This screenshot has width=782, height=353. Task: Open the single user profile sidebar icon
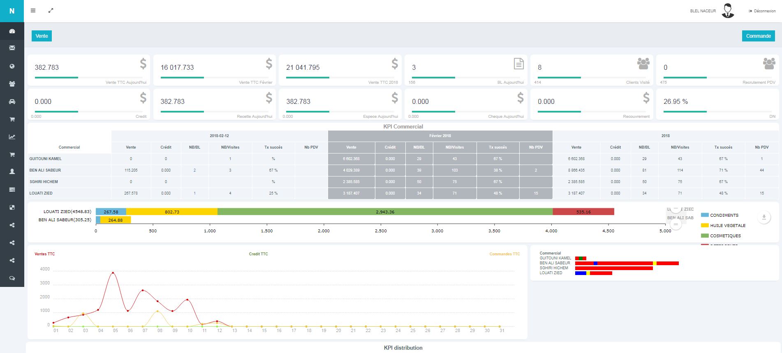point(12,172)
